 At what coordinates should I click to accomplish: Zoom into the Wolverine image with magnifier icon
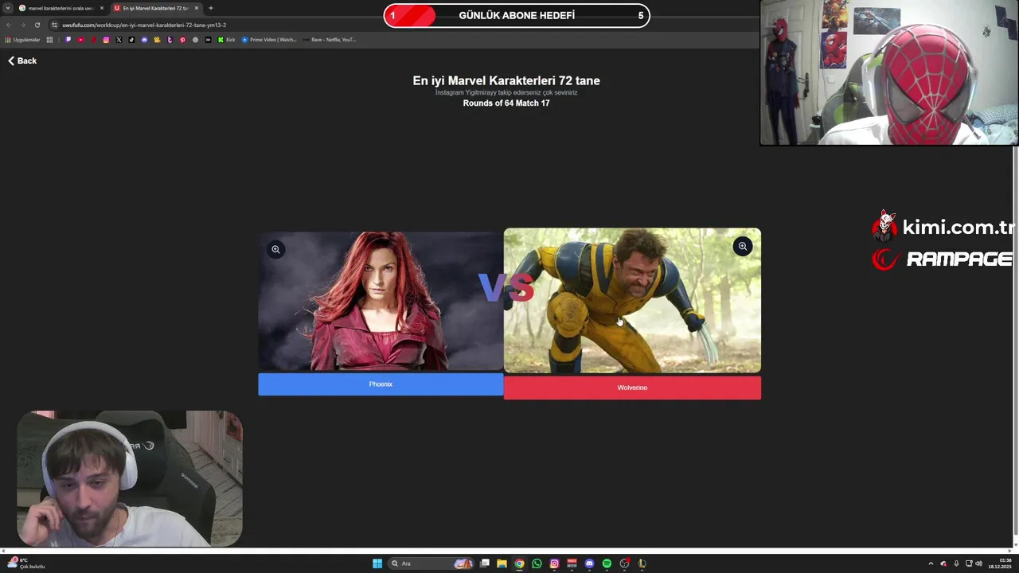(742, 246)
